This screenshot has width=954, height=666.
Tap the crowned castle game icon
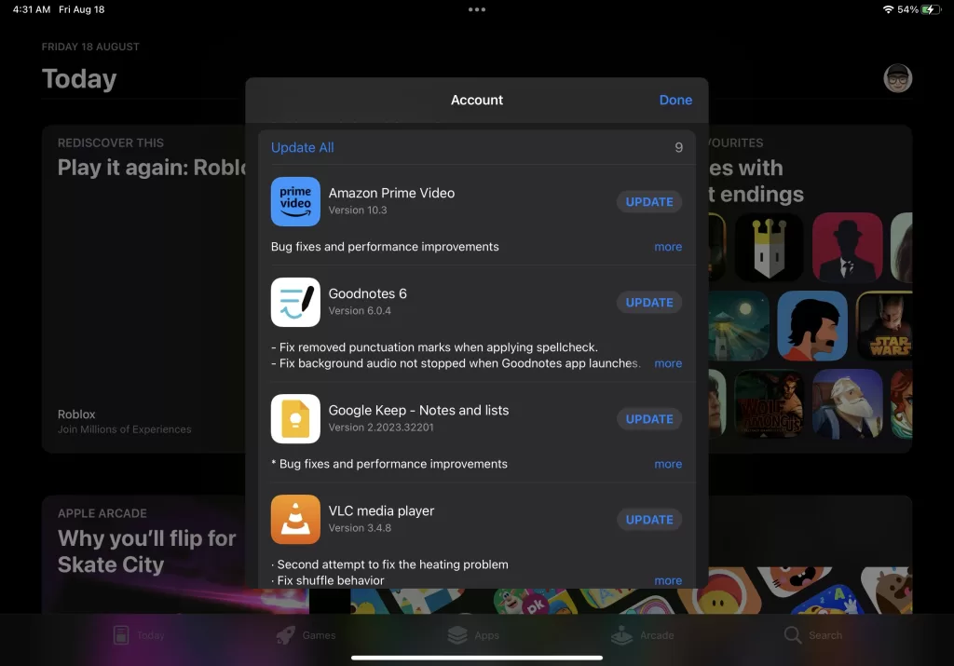pyautogui.click(x=769, y=247)
